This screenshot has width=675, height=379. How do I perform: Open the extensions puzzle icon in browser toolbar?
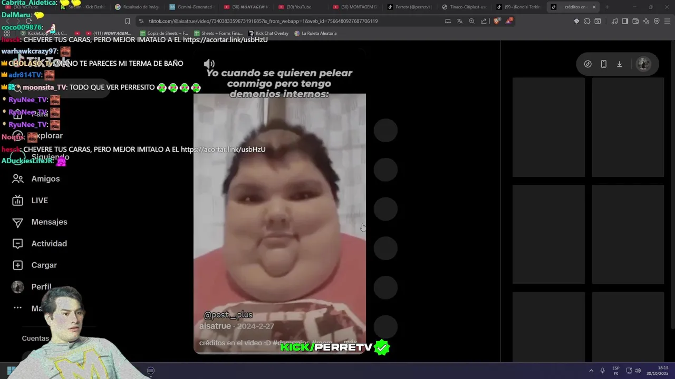[587, 21]
